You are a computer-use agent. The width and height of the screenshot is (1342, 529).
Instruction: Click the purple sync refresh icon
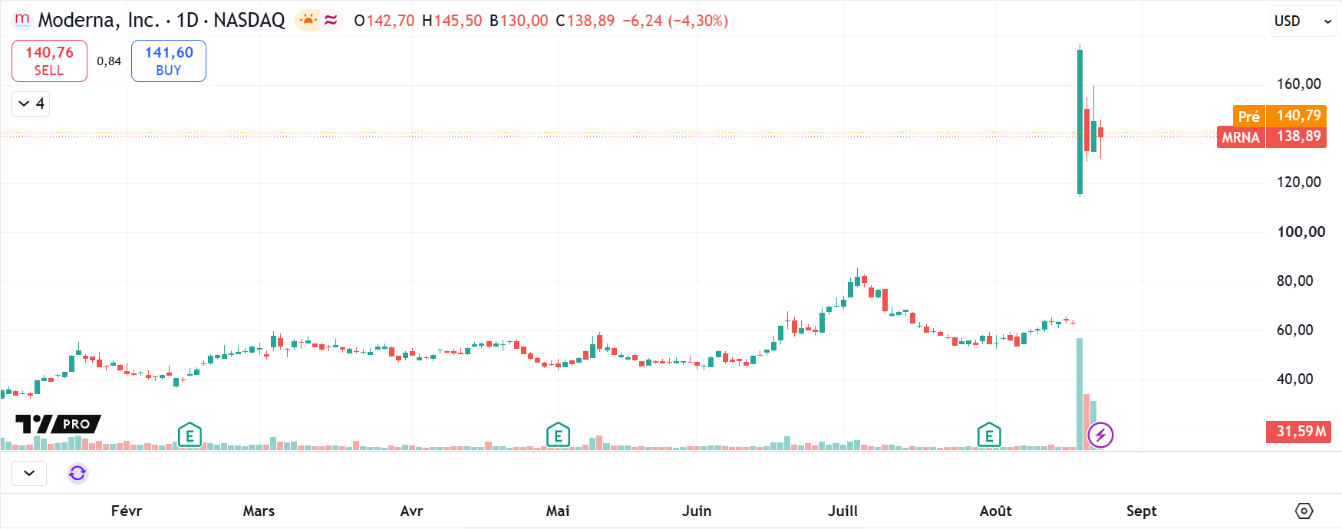[77, 473]
